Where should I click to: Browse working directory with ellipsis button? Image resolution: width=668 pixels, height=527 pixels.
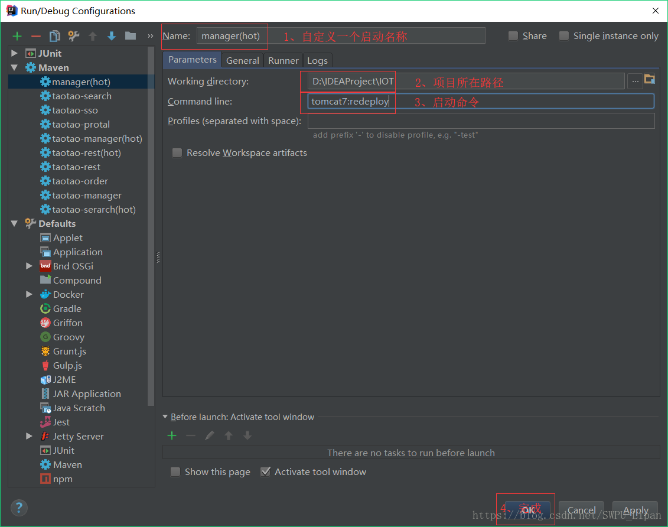[x=635, y=81]
